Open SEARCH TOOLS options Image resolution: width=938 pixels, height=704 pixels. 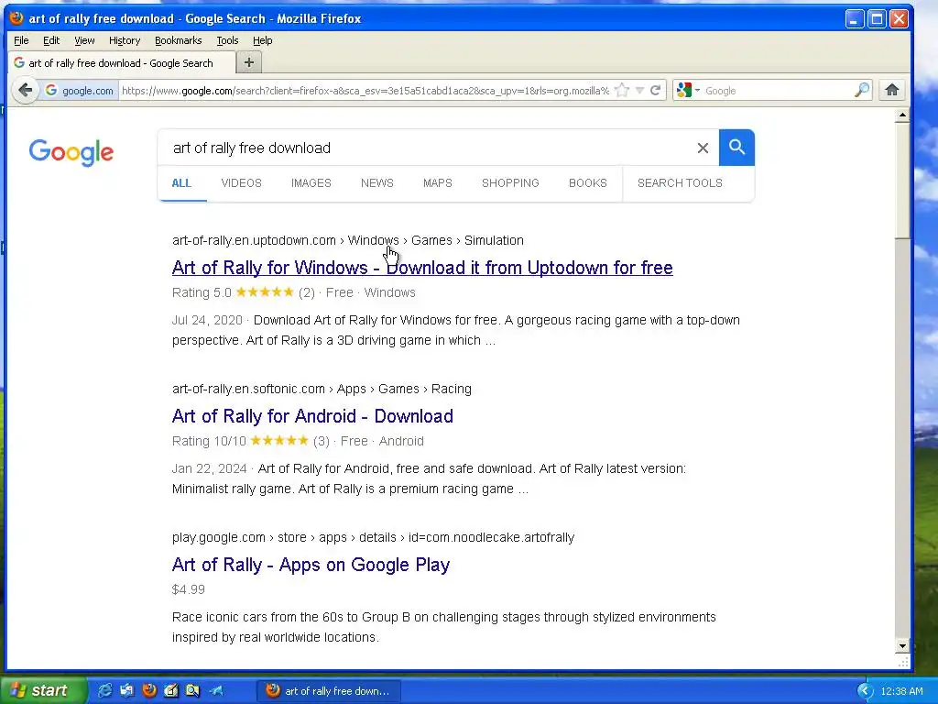680,183
